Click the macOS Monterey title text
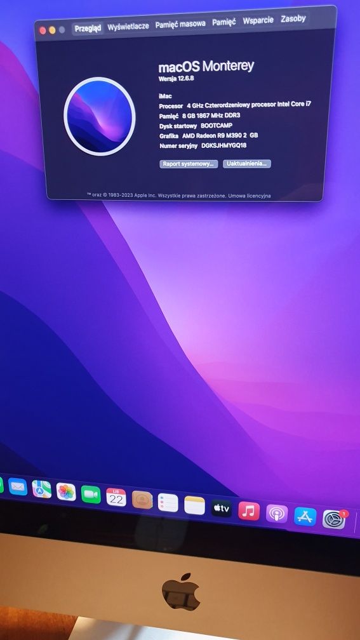 coord(206,67)
